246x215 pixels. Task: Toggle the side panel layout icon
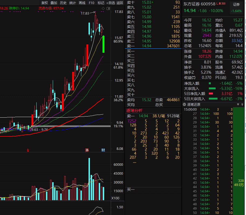tap(108, 8)
